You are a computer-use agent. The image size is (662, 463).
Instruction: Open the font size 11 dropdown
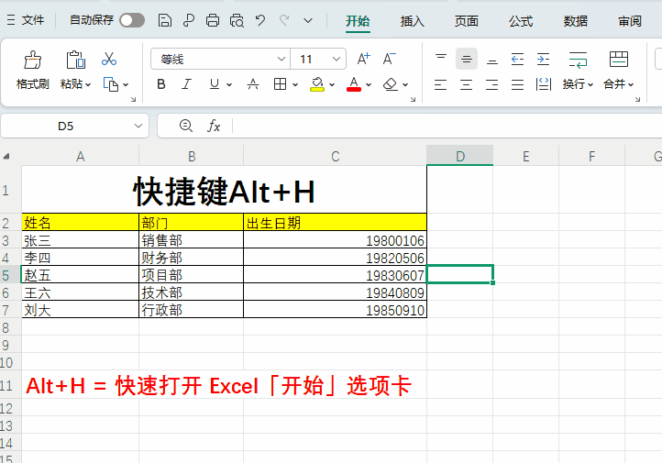tap(337, 59)
